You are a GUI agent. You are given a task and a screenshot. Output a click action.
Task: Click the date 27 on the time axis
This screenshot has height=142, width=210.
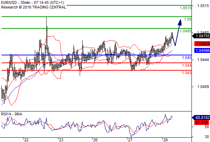(130, 140)
